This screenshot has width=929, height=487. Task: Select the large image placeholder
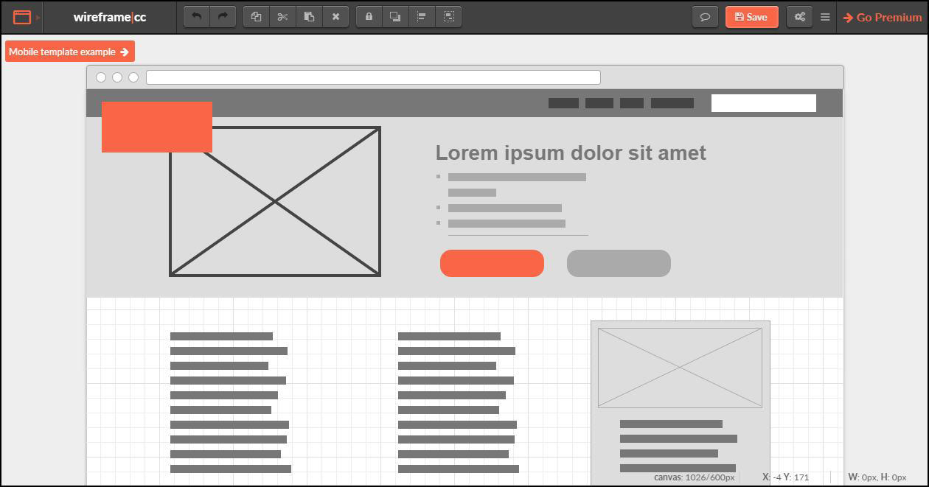275,202
